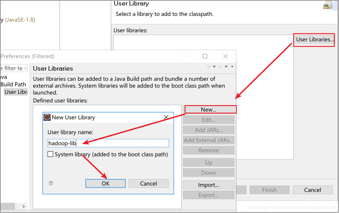Click the Eclipse icon in New User Library title
The image size is (339, 213).
pyautogui.click(x=47, y=117)
